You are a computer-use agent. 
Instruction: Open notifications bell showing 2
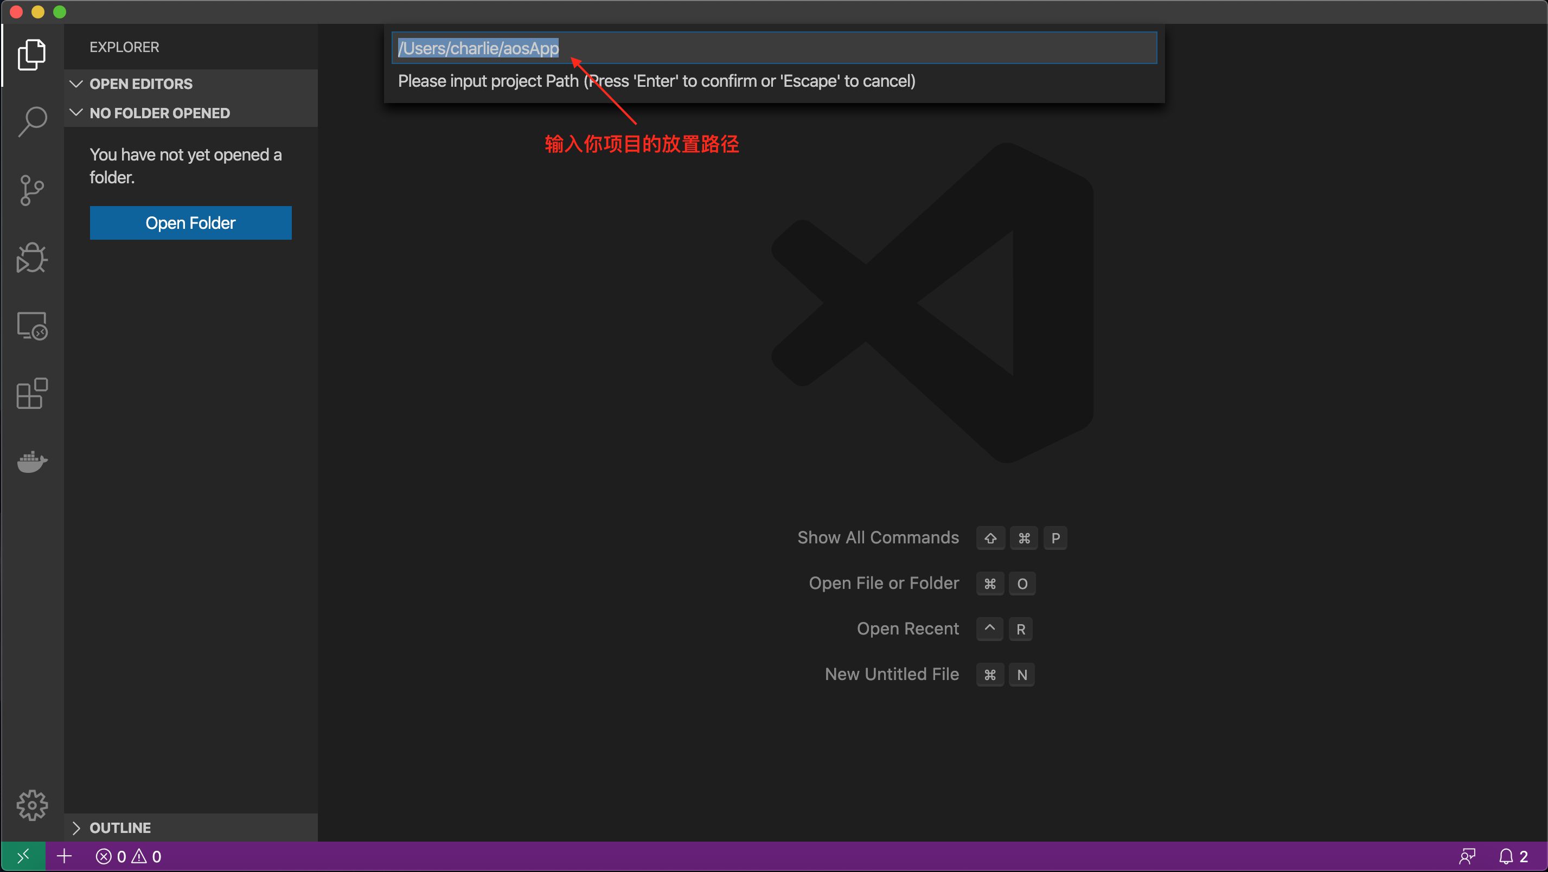1514,856
